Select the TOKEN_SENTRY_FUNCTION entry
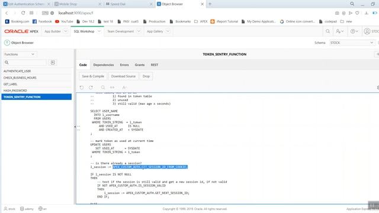Viewport: 379px width, 213px height. click(x=37, y=97)
